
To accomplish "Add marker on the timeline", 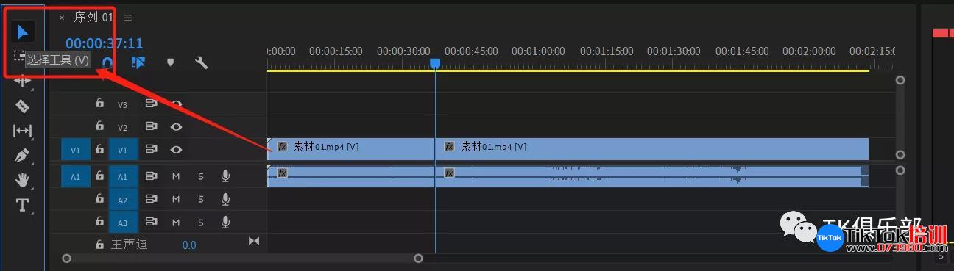I will (171, 62).
